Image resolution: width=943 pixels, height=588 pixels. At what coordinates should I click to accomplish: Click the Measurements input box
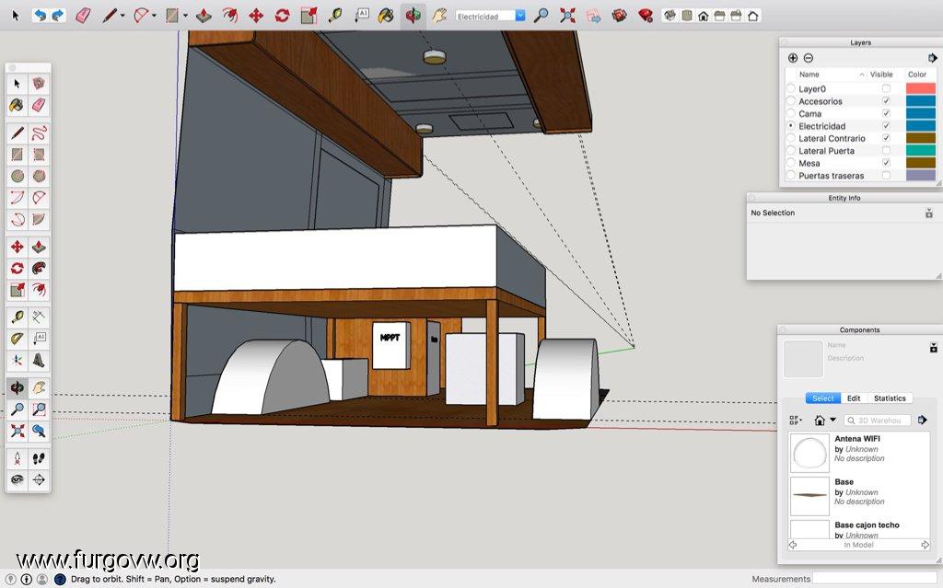877,579
